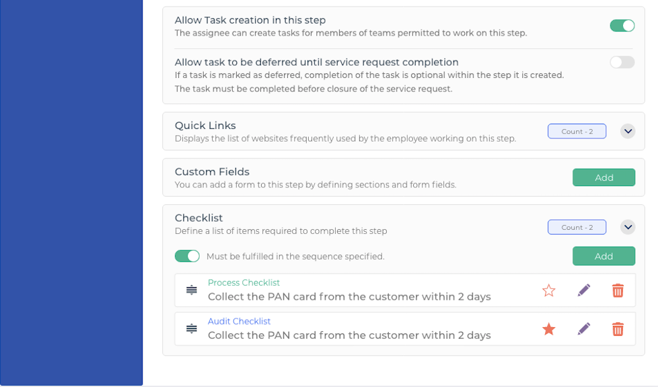Click the Checklist Count - 2 badge

click(x=577, y=227)
